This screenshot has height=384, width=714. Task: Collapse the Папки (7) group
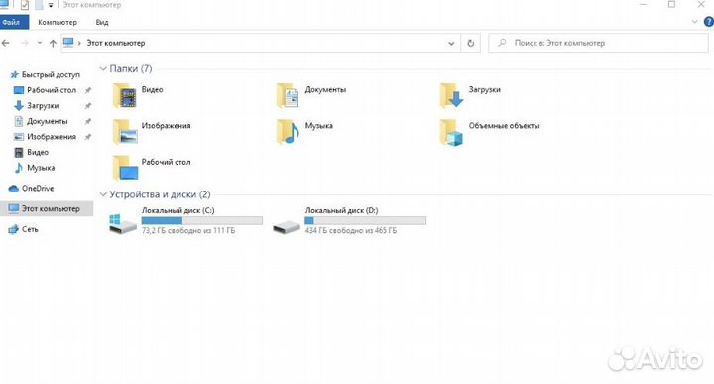click(103, 68)
